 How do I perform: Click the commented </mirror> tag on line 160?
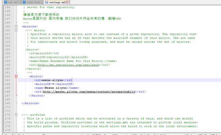[x=33, y=69]
